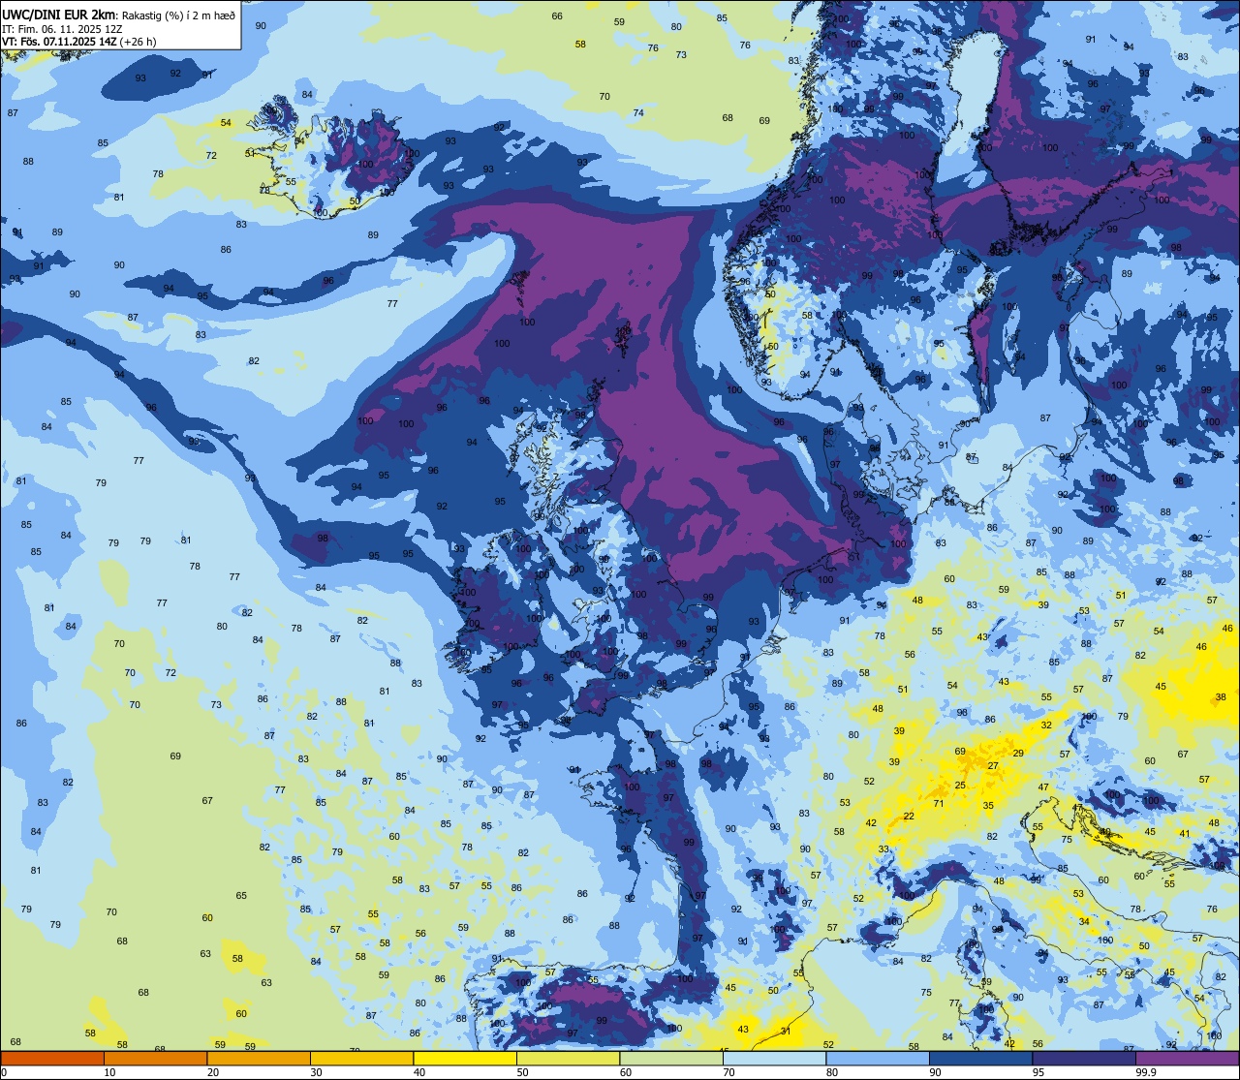Click the 'VT: Fös. 07.11.2025 14Z (+26 h)' valid time line
This screenshot has height=1080, width=1240.
click(x=79, y=42)
